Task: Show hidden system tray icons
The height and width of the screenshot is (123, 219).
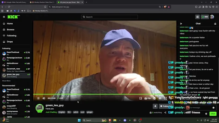Action: (198, 120)
